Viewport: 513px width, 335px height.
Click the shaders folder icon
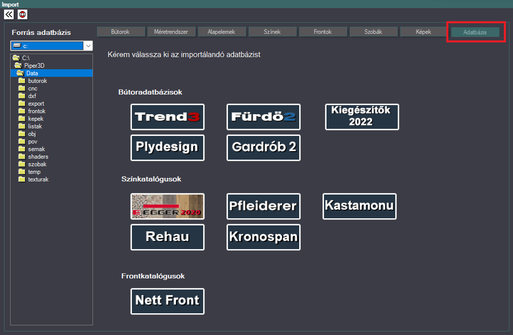(x=22, y=156)
